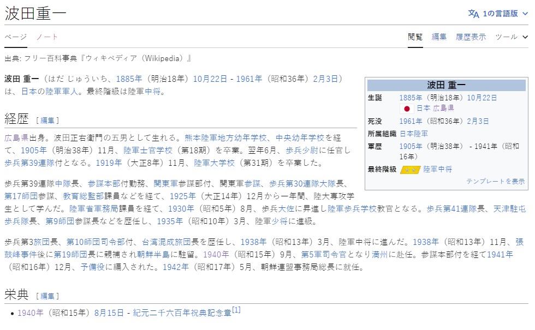Open the 陸軍歩兵学校 link

coord(352,208)
